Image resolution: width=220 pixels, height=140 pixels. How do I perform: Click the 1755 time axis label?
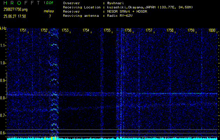[107, 30]
